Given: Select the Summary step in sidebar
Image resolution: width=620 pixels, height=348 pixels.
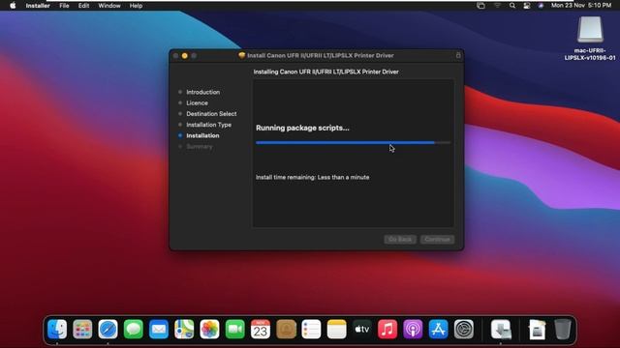Looking at the screenshot, I should [200, 146].
